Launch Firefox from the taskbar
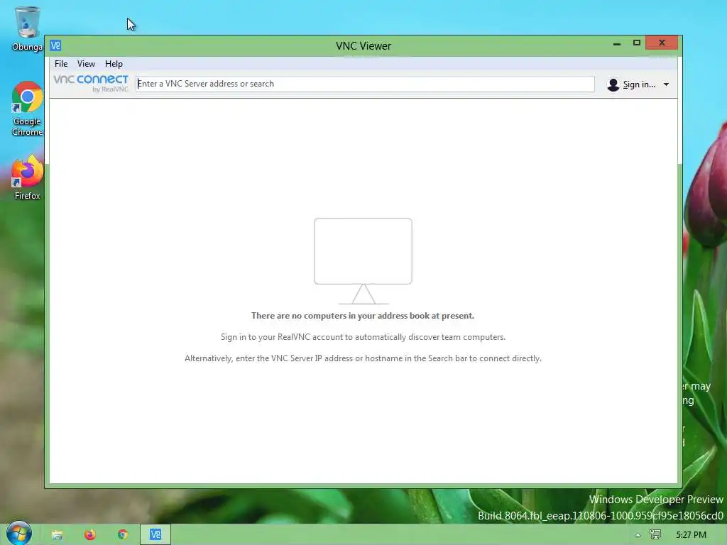727x545 pixels. [90, 535]
